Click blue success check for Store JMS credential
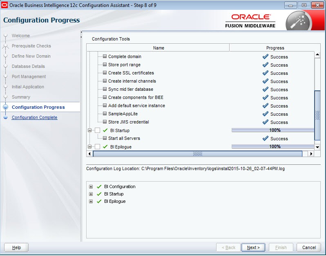326x256 pixels. pyautogui.click(x=265, y=122)
